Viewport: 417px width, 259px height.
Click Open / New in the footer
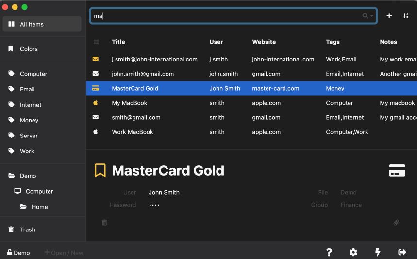tap(64, 253)
